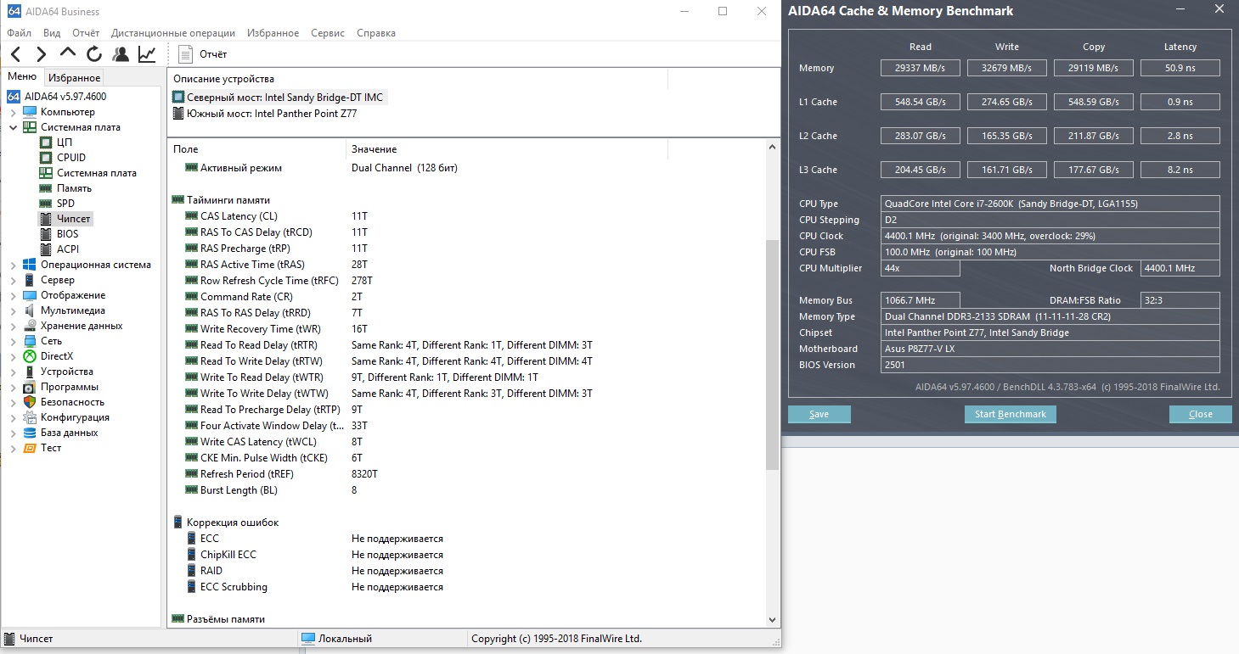Expand the Компьютер tree node
The image size is (1239, 654).
click(13, 112)
